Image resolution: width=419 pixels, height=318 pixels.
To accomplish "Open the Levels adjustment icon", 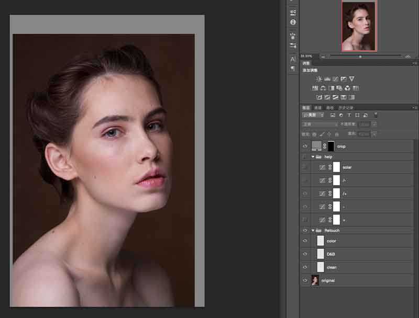I will (327, 77).
